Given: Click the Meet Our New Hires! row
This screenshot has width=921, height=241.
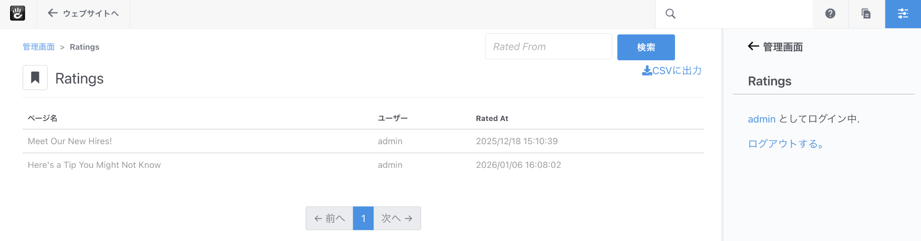Looking at the screenshot, I should 70,141.
